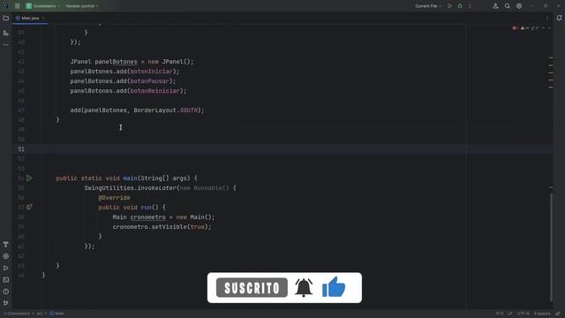The width and height of the screenshot is (565, 318).
Task: Click 'public void run()' method line
Action: point(132,208)
